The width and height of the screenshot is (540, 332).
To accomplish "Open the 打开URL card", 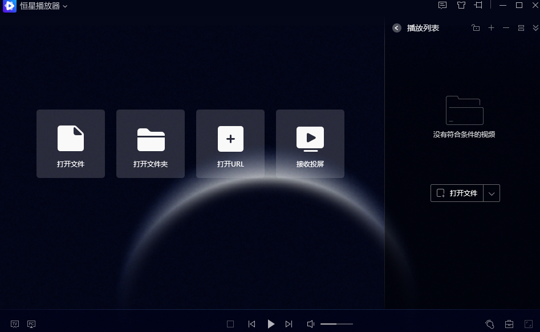I will [230, 144].
